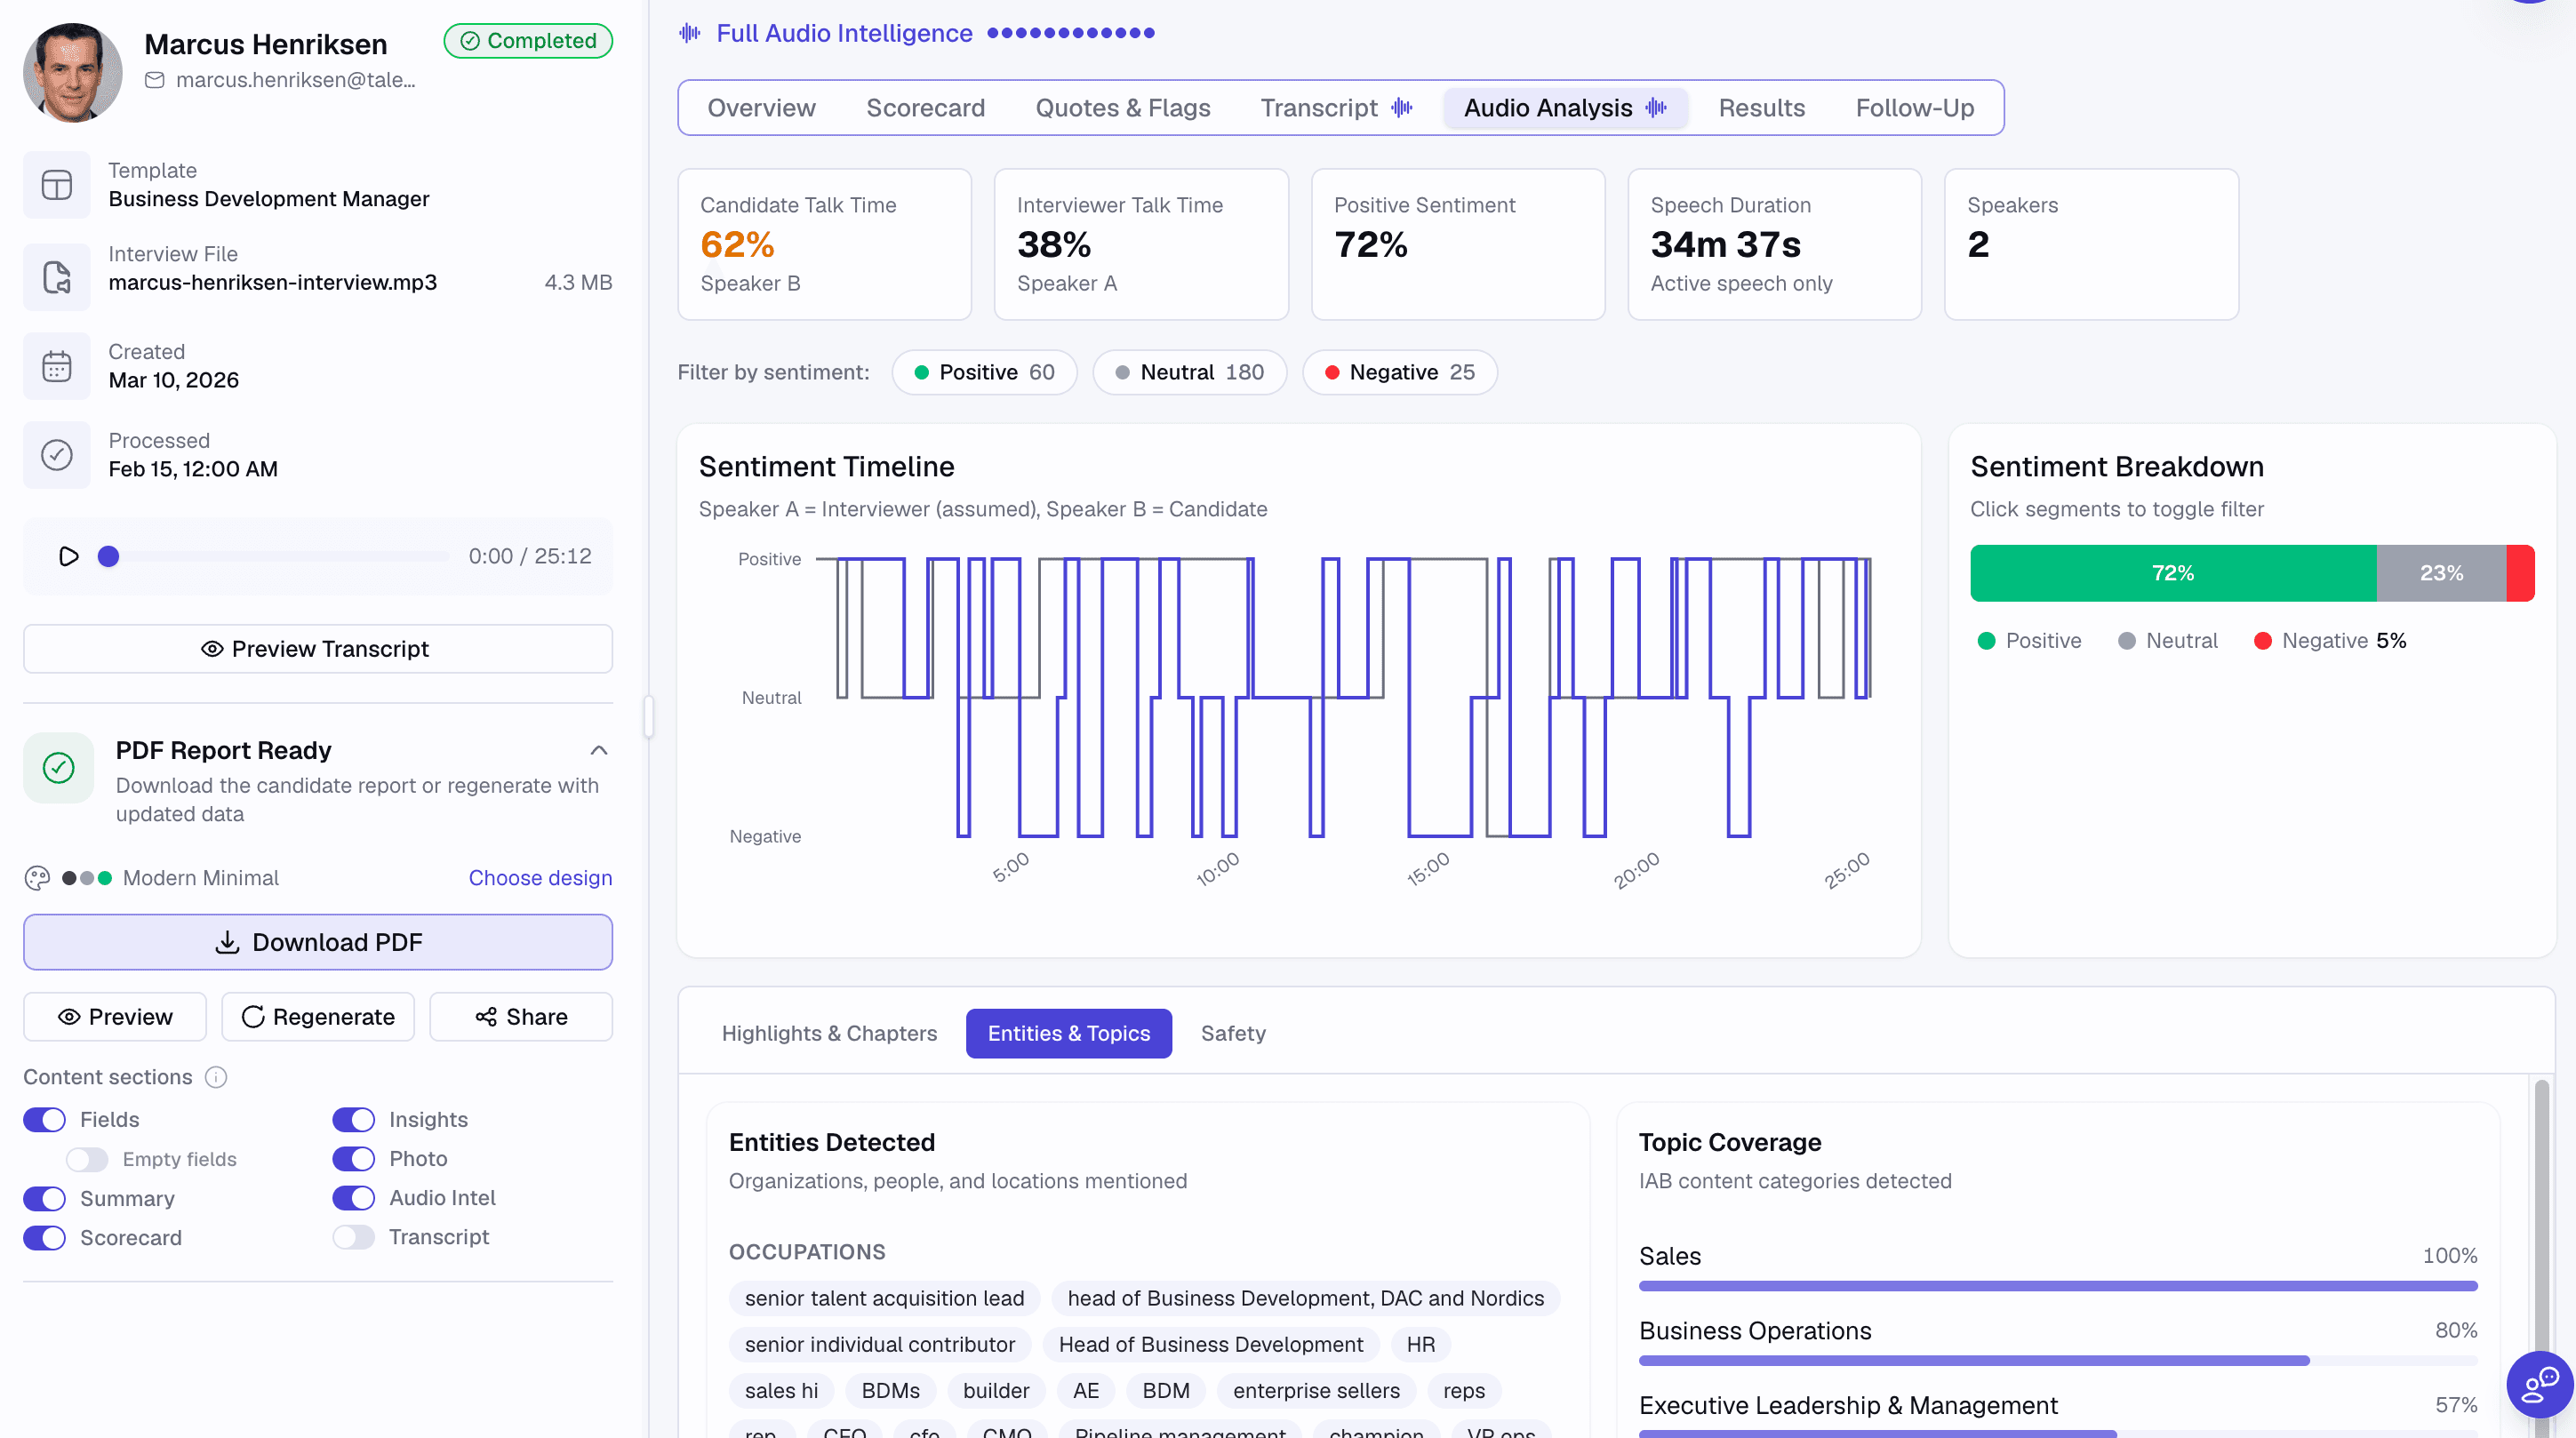
Task: Click the calendar icon beside the Created date
Action: point(56,365)
